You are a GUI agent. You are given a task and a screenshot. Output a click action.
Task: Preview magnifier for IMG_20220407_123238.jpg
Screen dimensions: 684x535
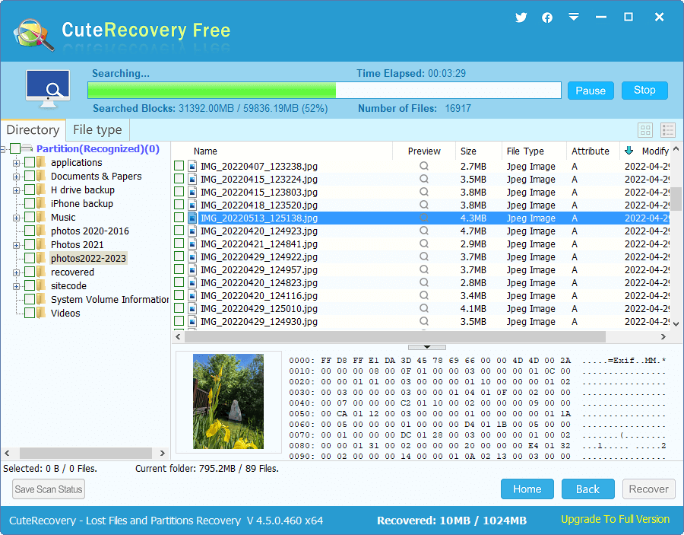[x=424, y=166]
